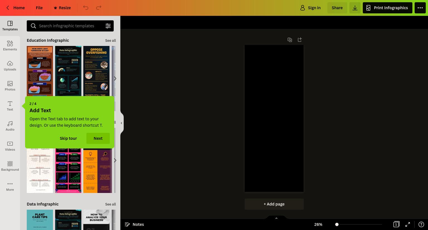Open the three-dot menu in top bar

(x=420, y=8)
